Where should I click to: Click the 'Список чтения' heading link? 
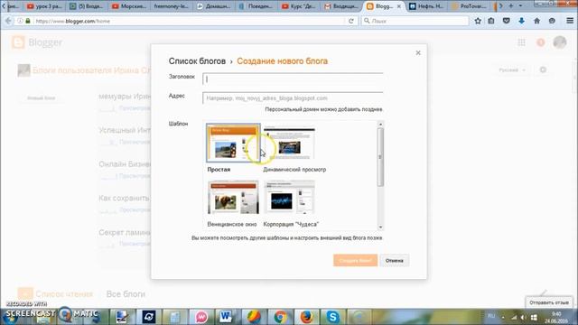64,294
